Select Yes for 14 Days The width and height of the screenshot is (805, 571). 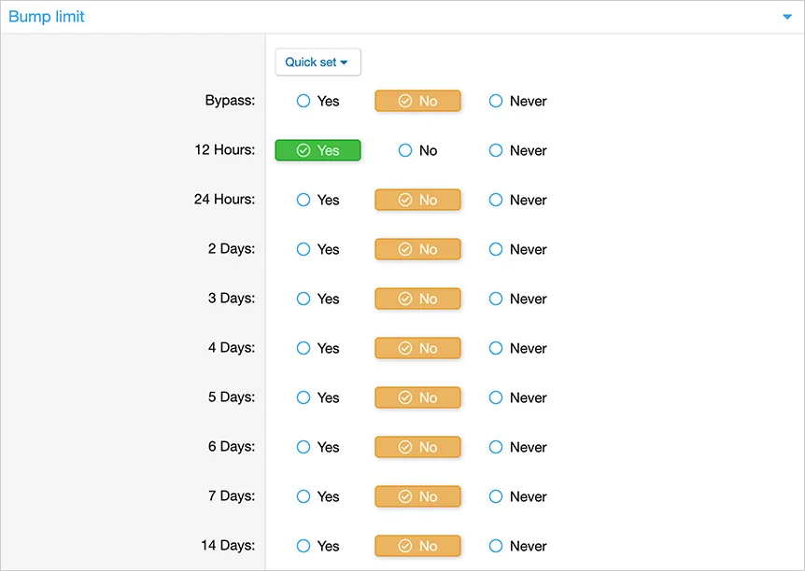pos(304,546)
